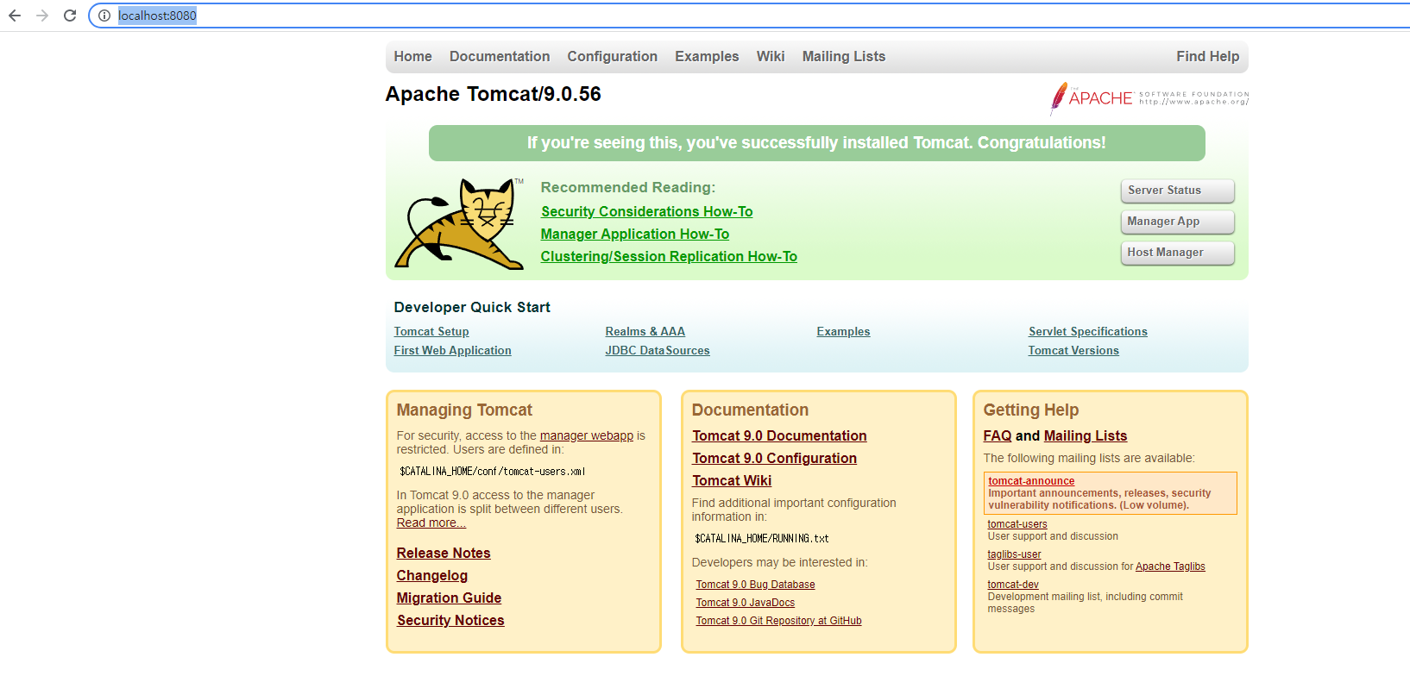Viewport: 1410px width, 676px height.
Task: Open the Servlet Specifications link
Action: pos(1087,331)
